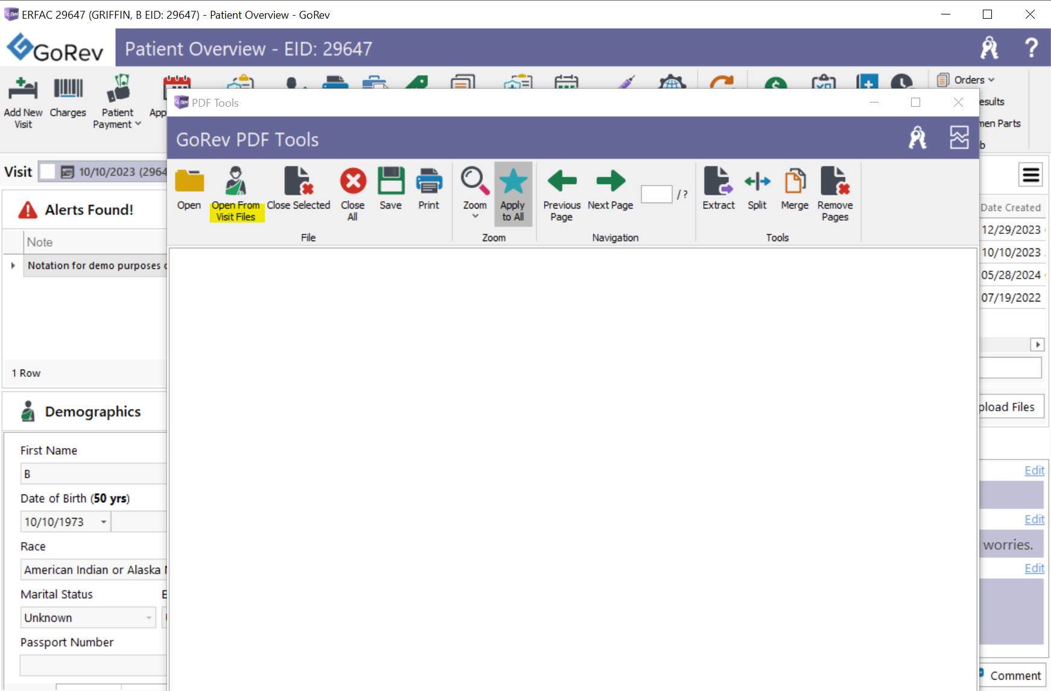The height and width of the screenshot is (691, 1051).
Task: Save the PDF with the Save icon
Action: point(391,181)
